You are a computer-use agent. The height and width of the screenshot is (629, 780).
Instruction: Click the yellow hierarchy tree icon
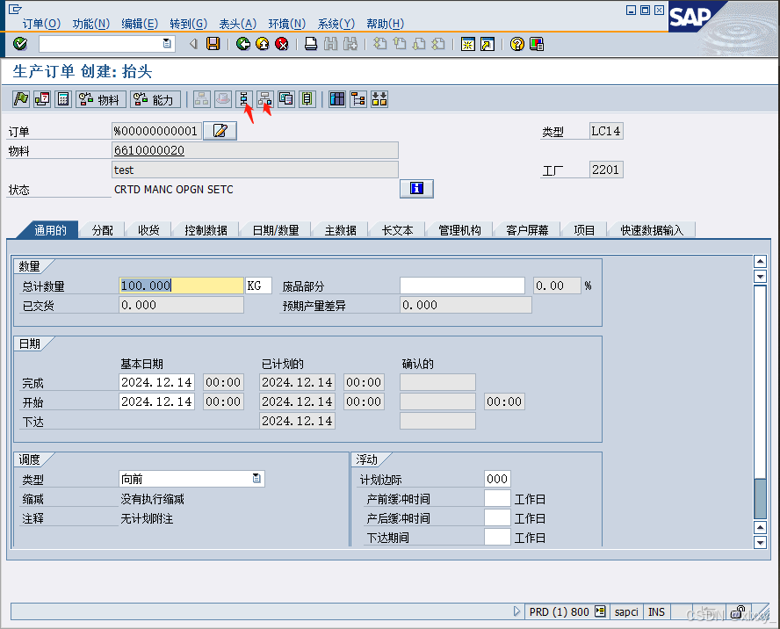click(358, 99)
